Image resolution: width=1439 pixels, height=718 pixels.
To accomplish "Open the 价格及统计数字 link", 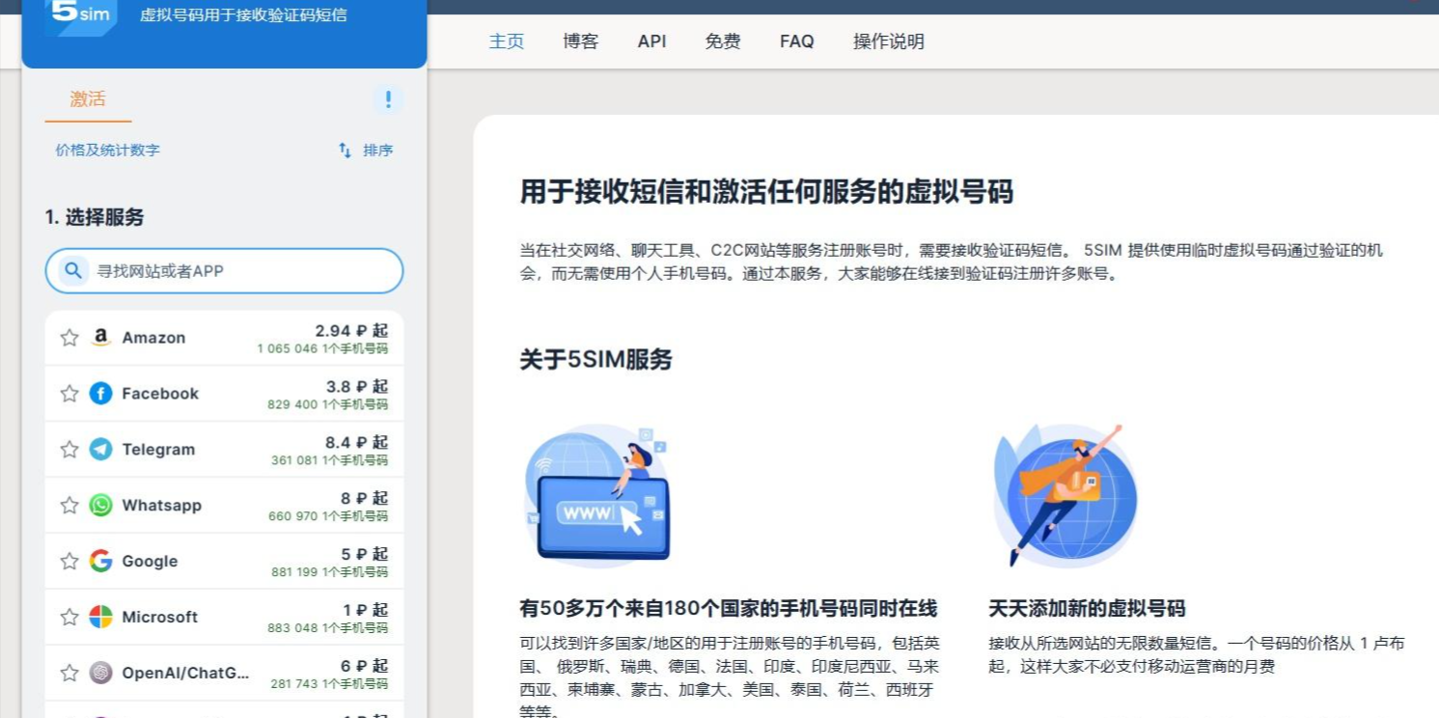I will click(107, 151).
